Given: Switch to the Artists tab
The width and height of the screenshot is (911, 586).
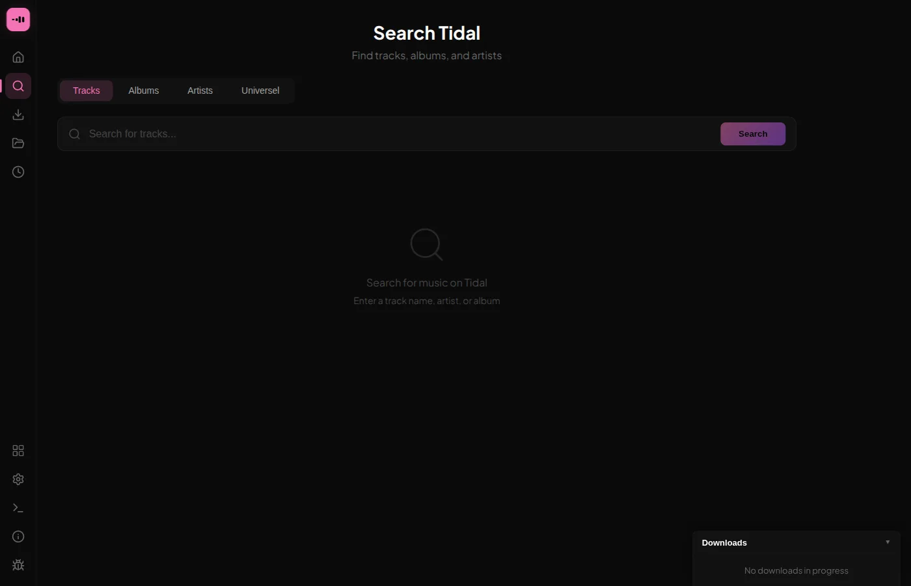Looking at the screenshot, I should (200, 91).
